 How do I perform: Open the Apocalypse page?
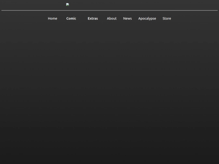[147, 19]
